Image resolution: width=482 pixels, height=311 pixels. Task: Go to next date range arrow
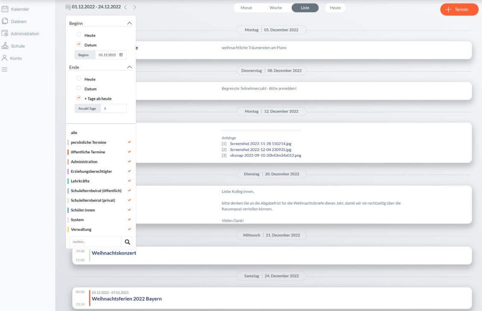click(135, 7)
